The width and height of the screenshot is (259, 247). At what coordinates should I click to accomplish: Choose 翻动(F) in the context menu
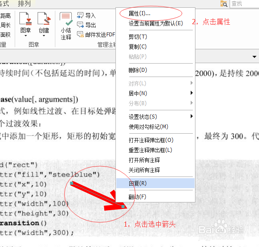155,197
